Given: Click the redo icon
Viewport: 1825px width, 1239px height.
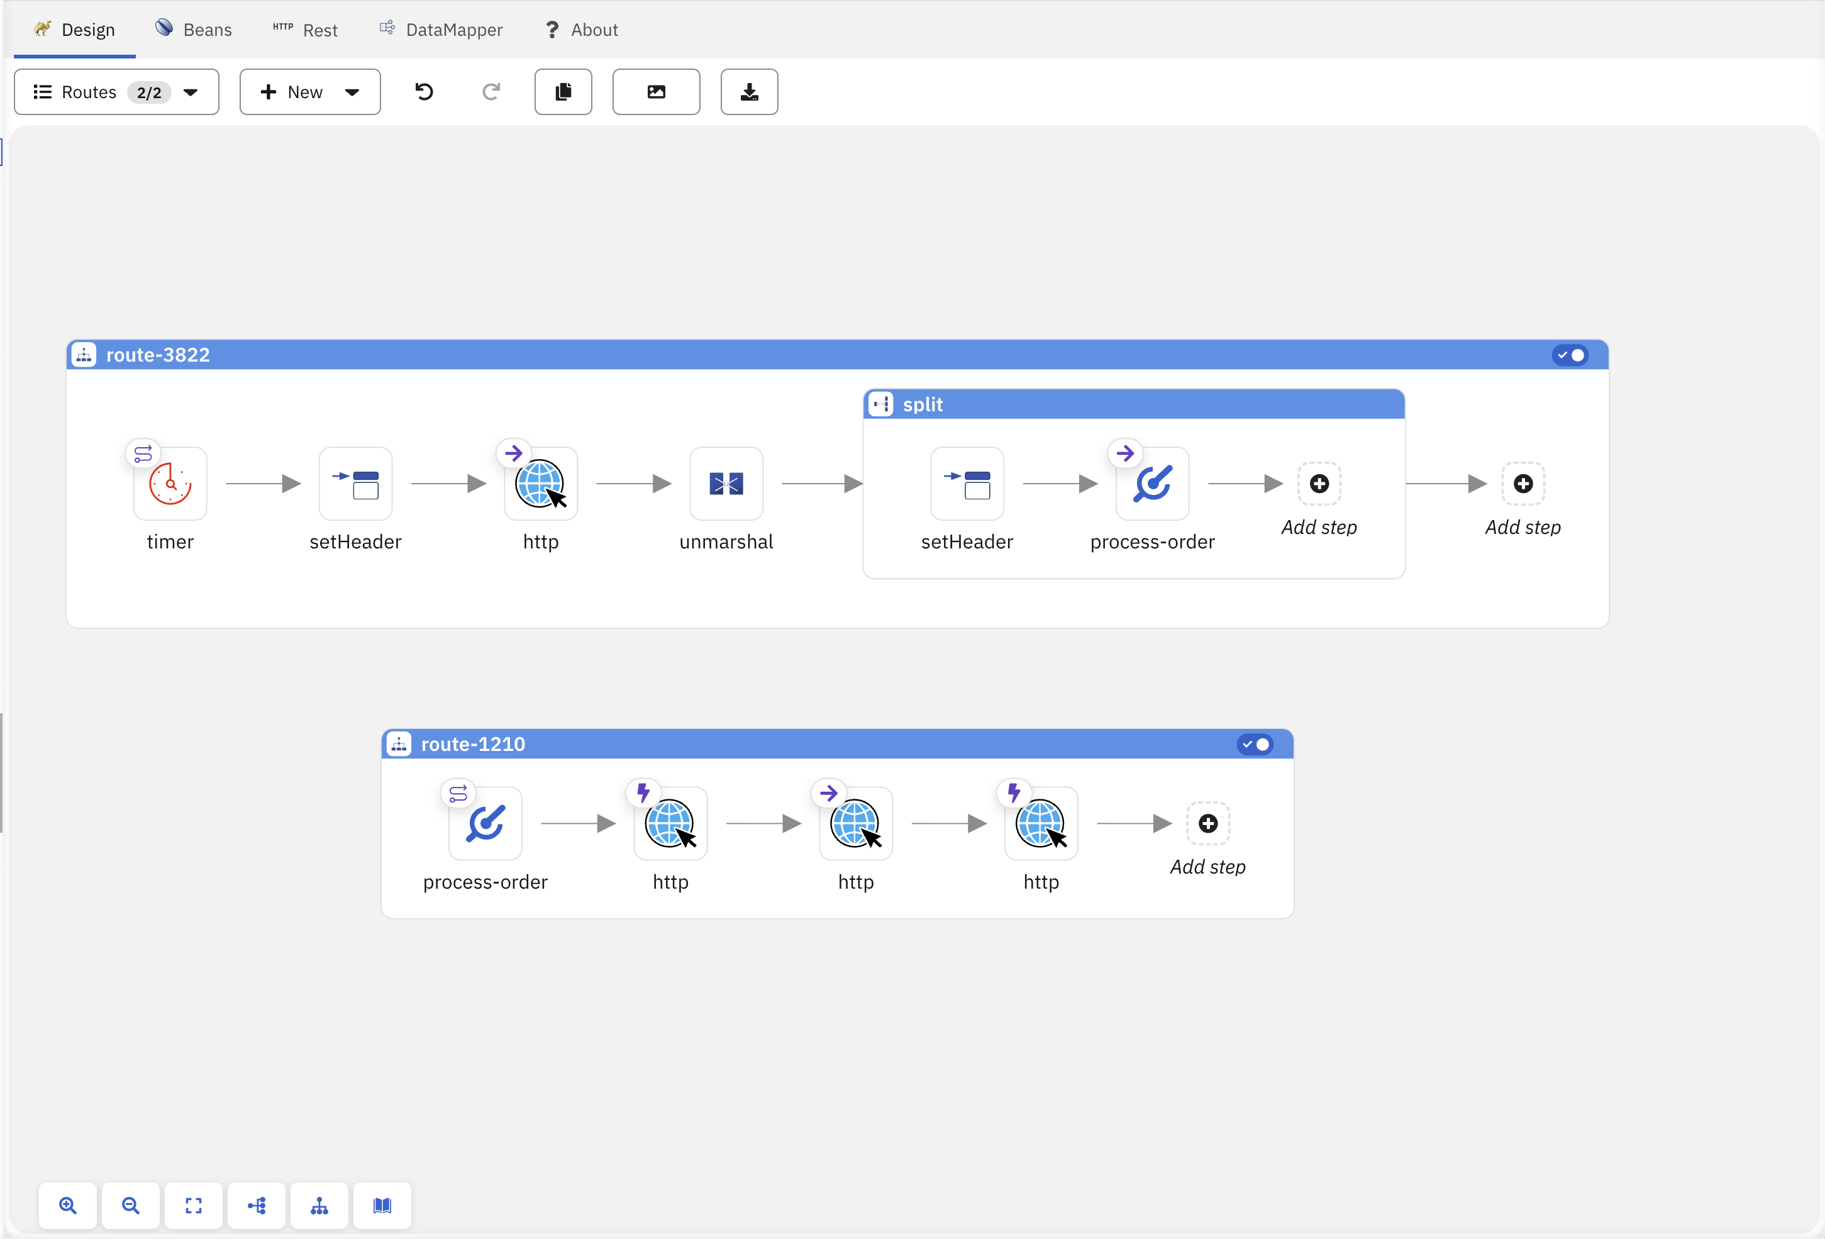Looking at the screenshot, I should tap(491, 92).
